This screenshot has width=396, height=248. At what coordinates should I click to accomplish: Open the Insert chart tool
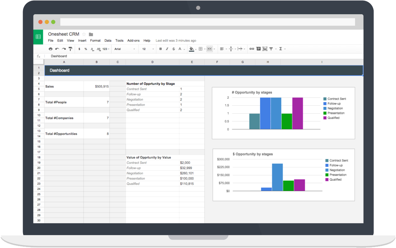(x=265, y=49)
